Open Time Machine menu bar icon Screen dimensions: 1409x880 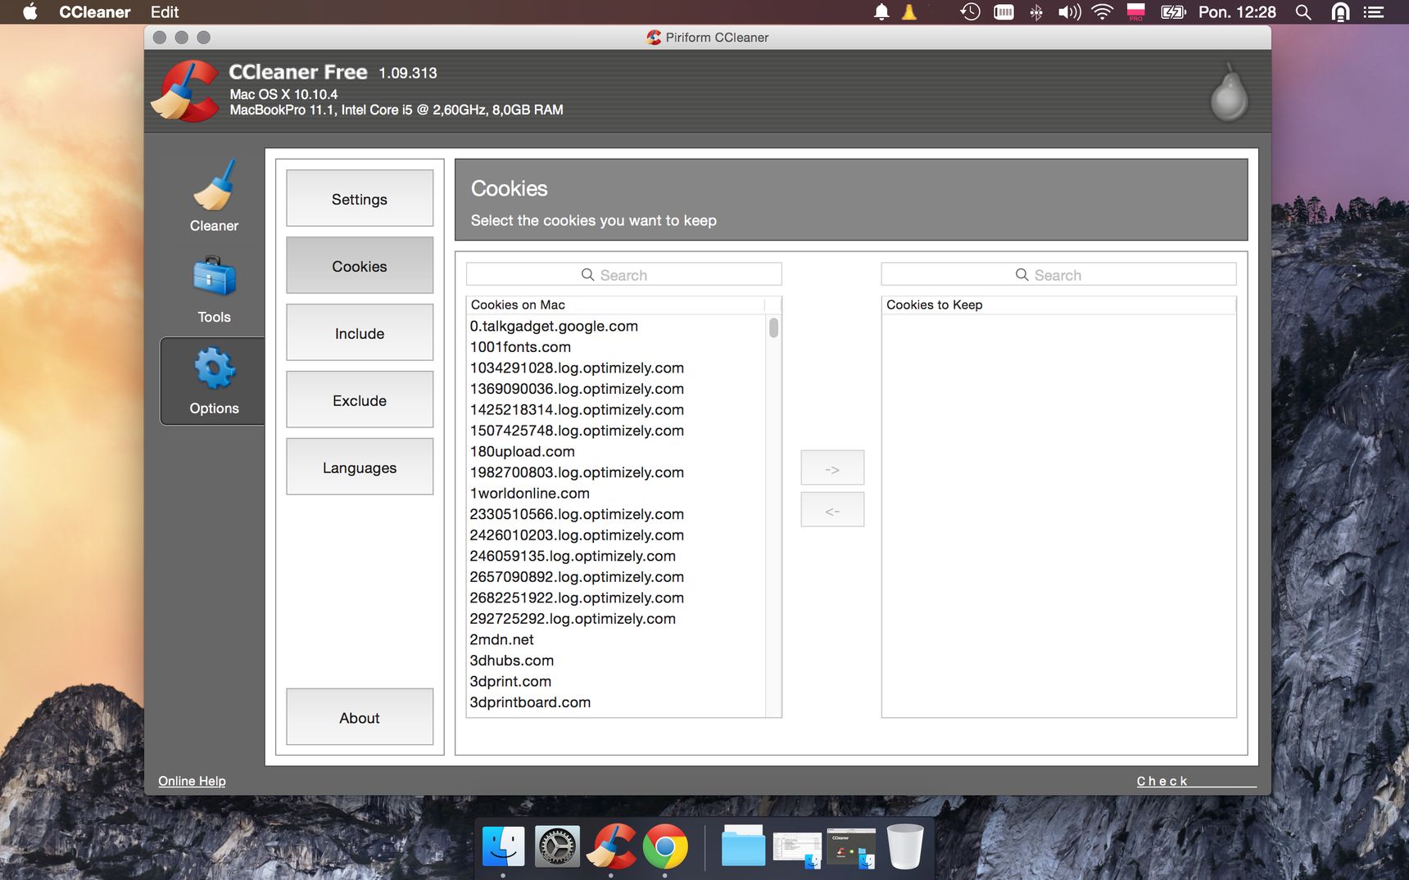(x=970, y=11)
